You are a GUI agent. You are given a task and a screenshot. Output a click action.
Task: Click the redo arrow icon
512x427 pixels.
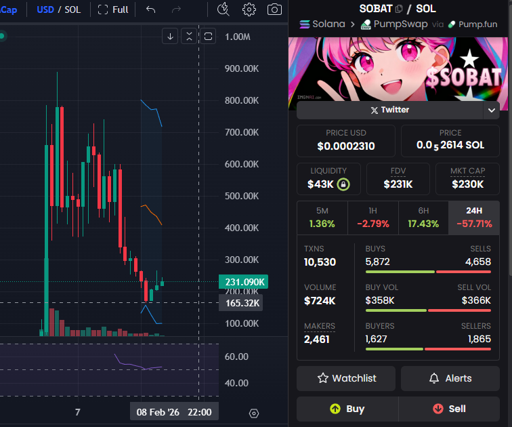[176, 9]
